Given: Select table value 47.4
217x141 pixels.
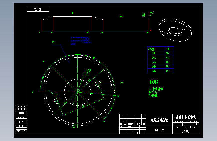Looking at the screenshot, I should point(168,71).
